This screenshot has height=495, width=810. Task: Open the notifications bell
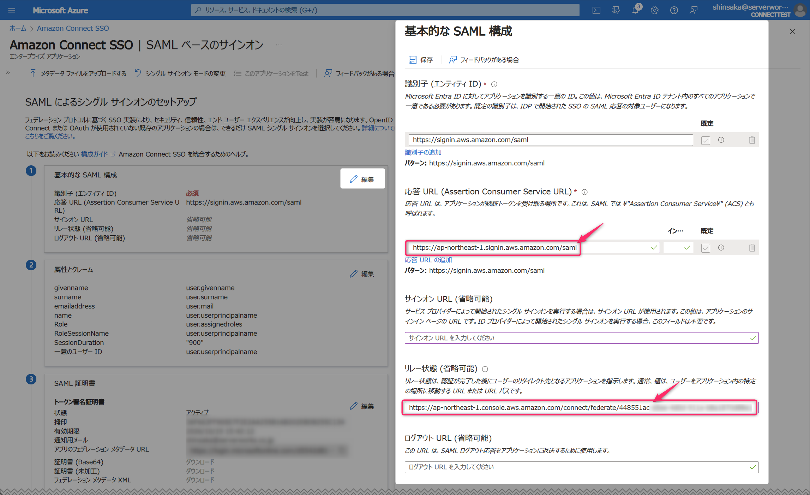click(x=635, y=10)
